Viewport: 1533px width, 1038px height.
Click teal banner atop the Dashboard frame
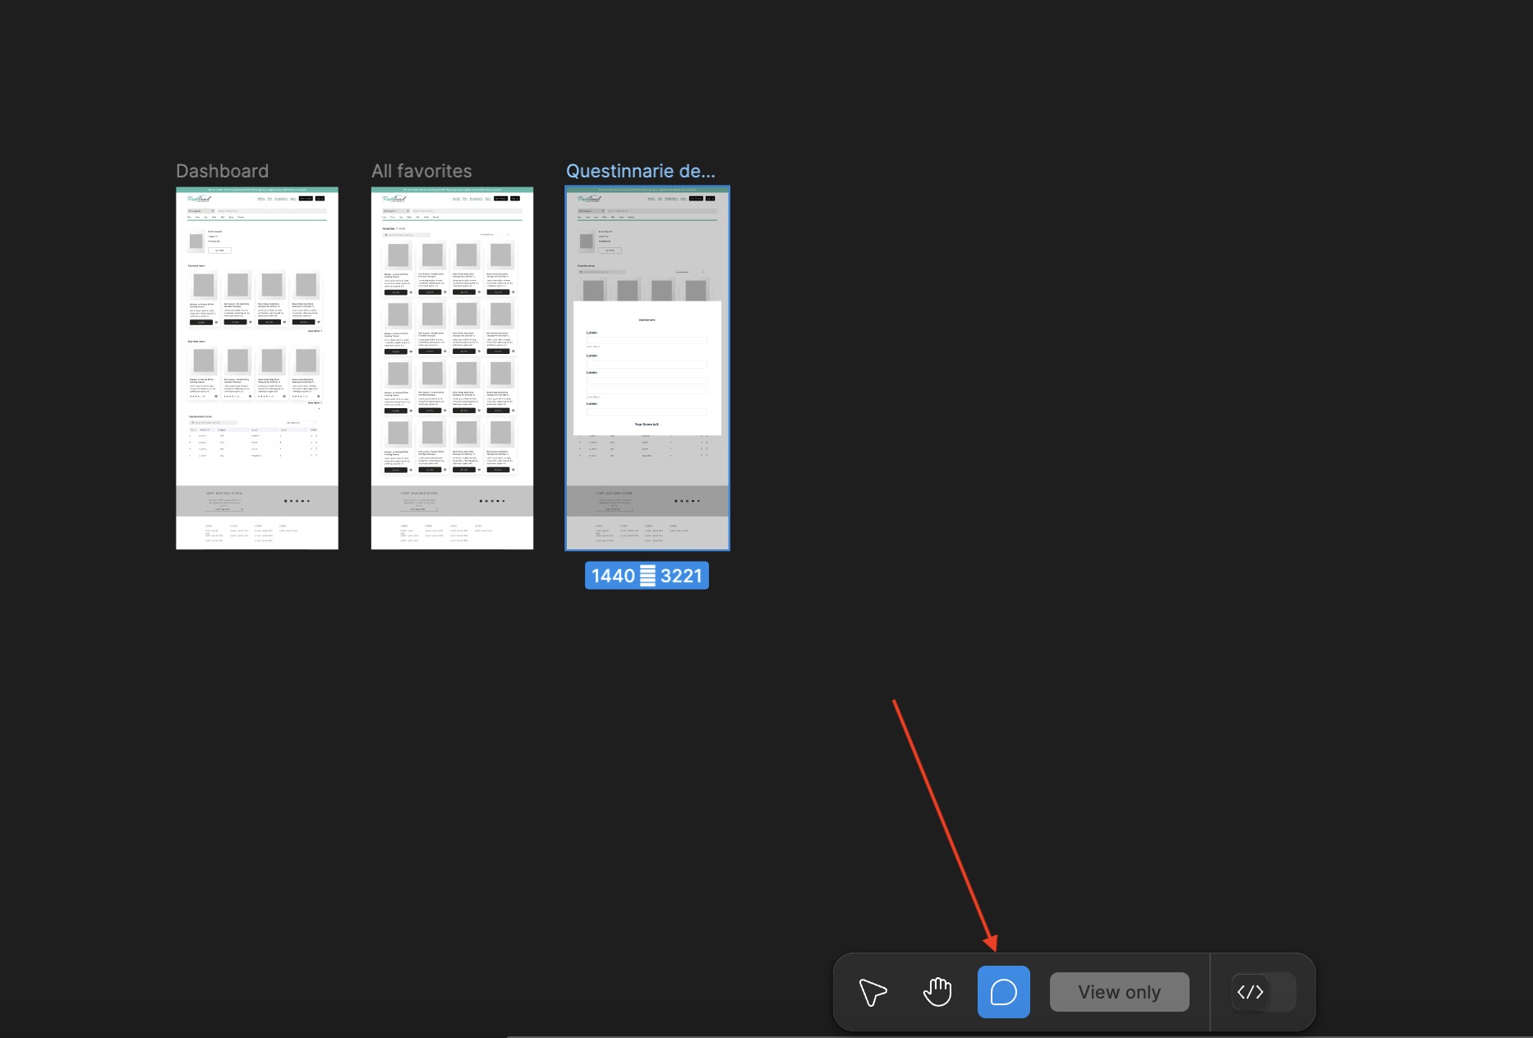click(x=256, y=190)
